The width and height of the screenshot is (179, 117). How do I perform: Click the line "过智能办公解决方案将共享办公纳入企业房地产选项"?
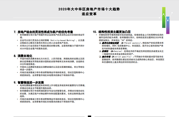pos(44,43)
